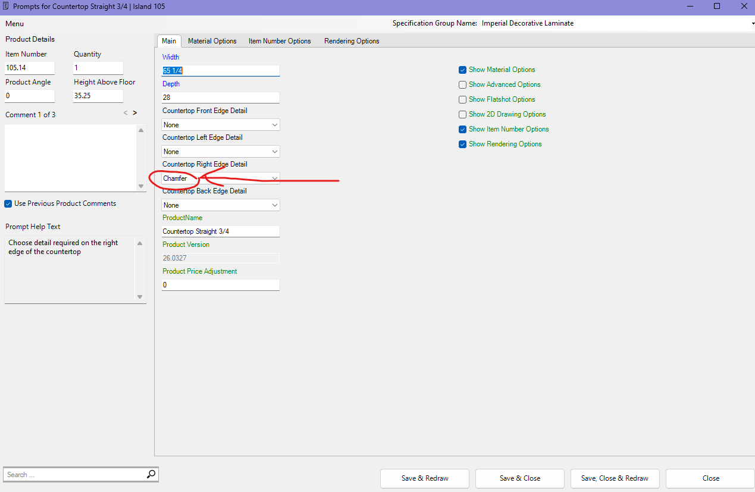Click inside the Comment text area
Image resolution: width=755 pixels, height=492 pixels.
(x=70, y=158)
